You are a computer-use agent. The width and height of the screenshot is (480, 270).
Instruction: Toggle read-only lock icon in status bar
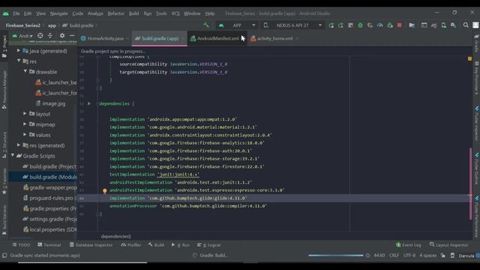pos(442,255)
